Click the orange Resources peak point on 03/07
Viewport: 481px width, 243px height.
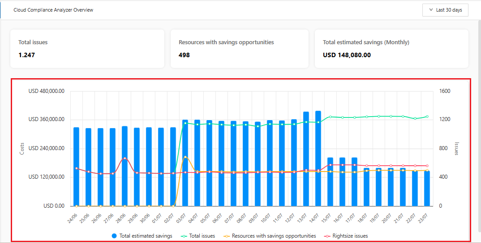coord(185,157)
